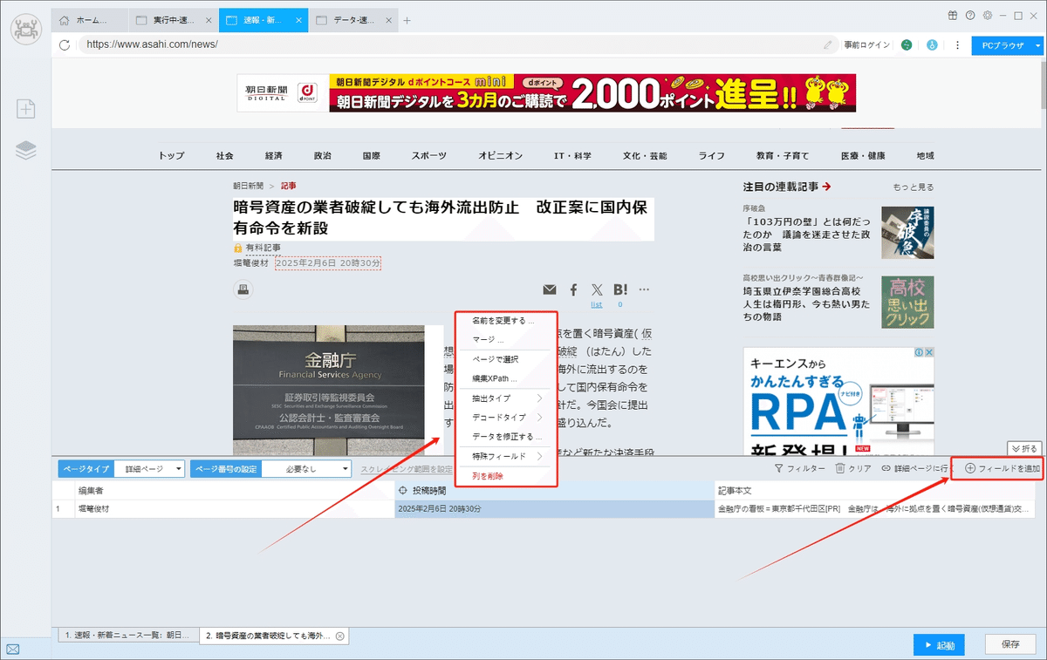
Task: Click the 高校思い出クリック thumbnail
Action: coord(907,302)
